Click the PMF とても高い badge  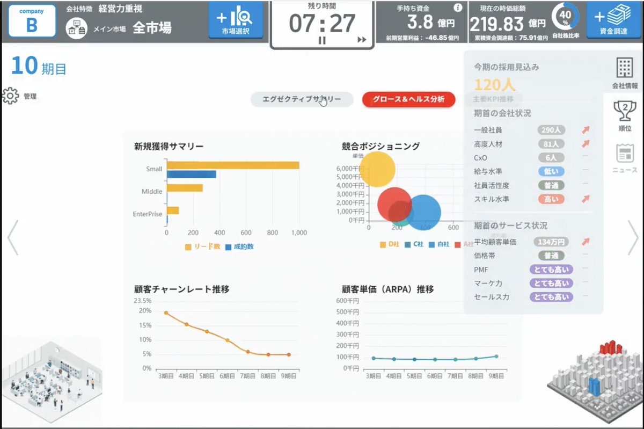click(x=551, y=270)
